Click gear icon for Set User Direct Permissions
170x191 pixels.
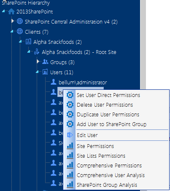[70, 95]
